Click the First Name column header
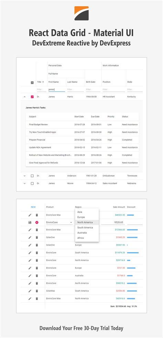The height and width of the screenshot is (338, 163). click(x=53, y=82)
